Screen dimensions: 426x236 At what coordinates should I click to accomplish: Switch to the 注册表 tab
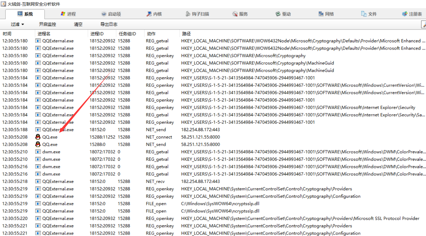[412, 14]
